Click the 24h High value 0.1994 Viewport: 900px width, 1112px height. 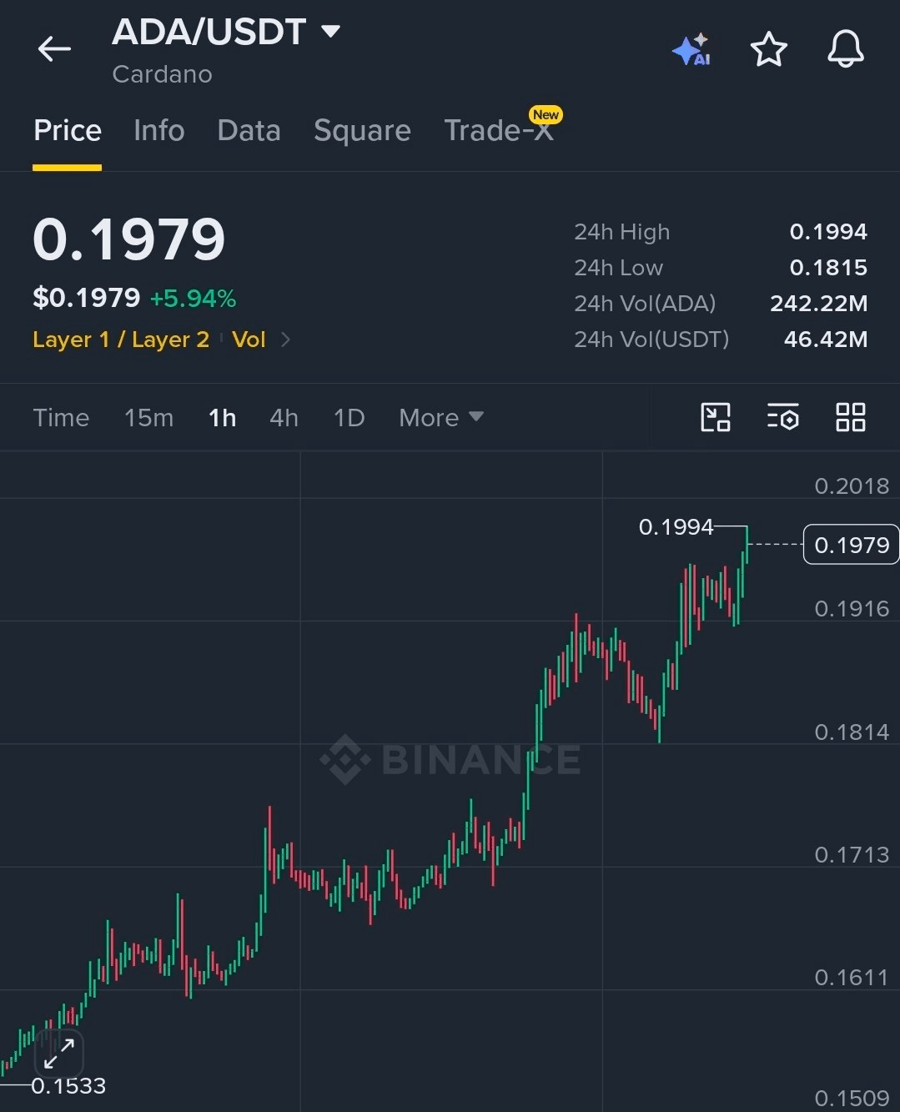(x=828, y=231)
